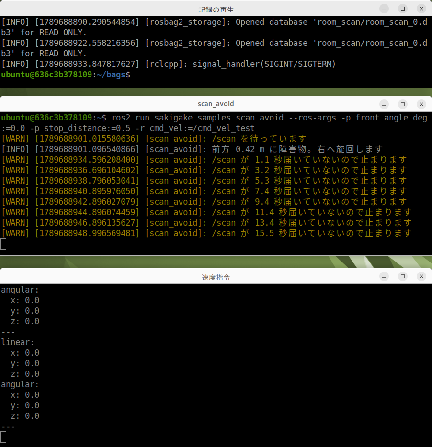Click the 速度指令 window title
Viewport: 432px width, 447px height.
(216, 277)
